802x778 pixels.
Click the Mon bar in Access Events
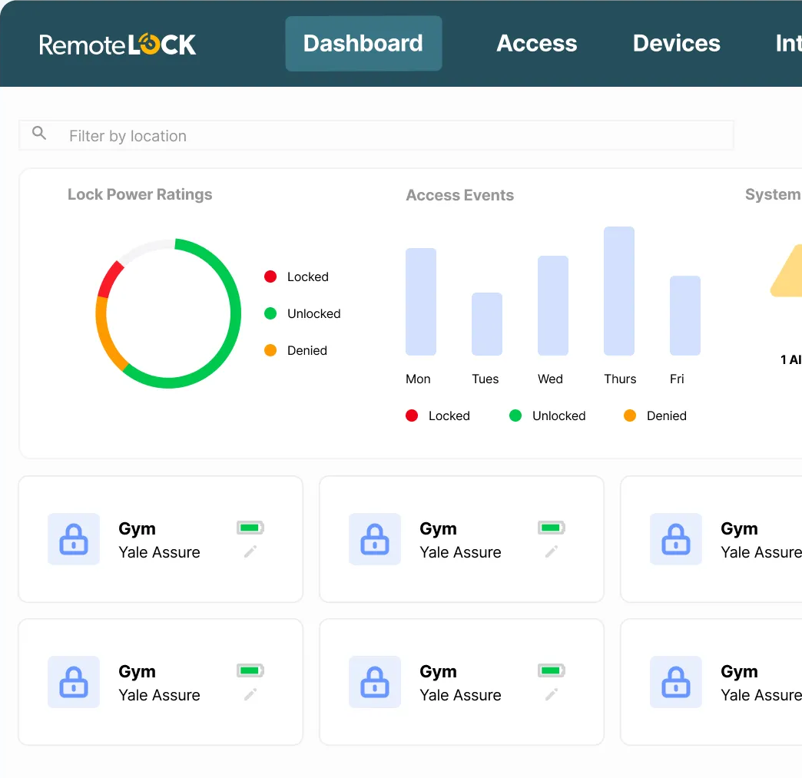[x=420, y=302]
